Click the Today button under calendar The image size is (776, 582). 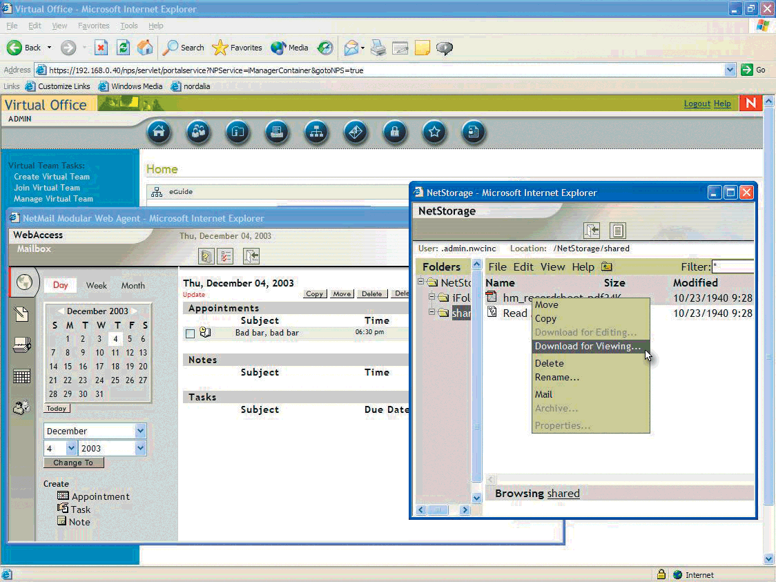click(x=57, y=408)
